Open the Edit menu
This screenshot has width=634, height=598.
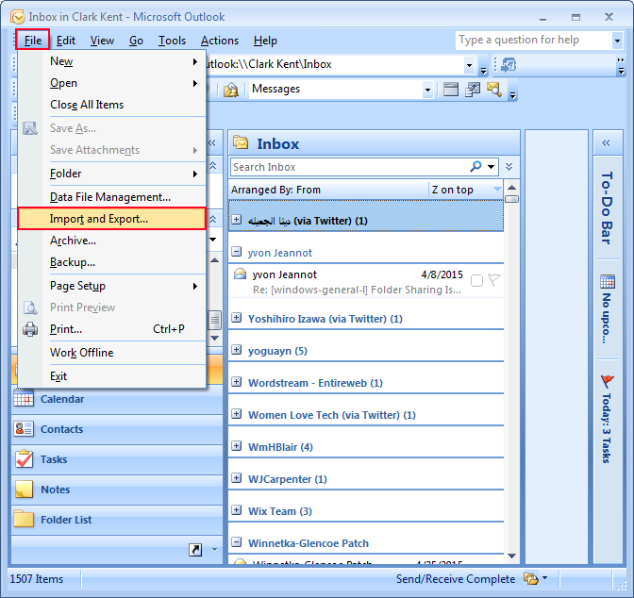point(66,41)
